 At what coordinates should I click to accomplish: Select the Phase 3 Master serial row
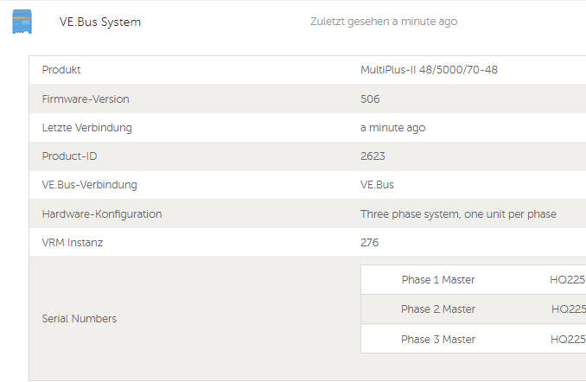pos(473,339)
